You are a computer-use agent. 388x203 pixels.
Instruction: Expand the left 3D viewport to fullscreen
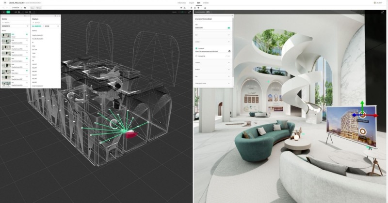pyautogui.click(x=189, y=12)
